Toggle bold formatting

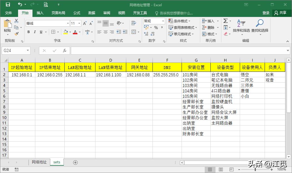point(29,32)
